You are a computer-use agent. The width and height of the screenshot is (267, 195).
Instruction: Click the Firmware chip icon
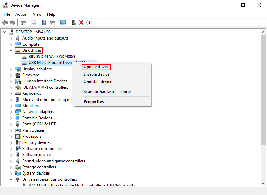click(18, 75)
